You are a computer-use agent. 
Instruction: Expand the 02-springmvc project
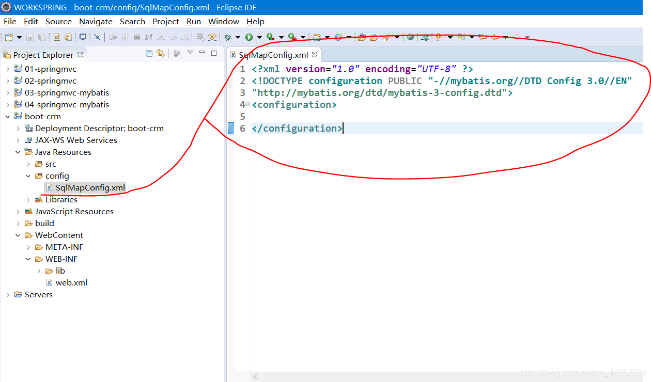click(7, 81)
